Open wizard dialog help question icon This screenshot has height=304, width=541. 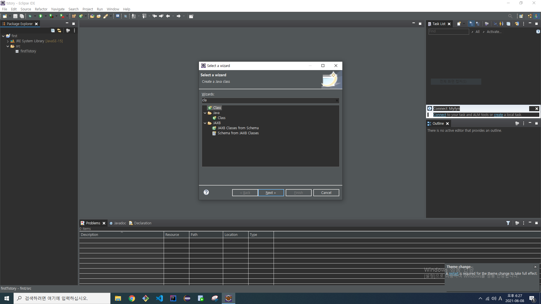tap(206, 192)
